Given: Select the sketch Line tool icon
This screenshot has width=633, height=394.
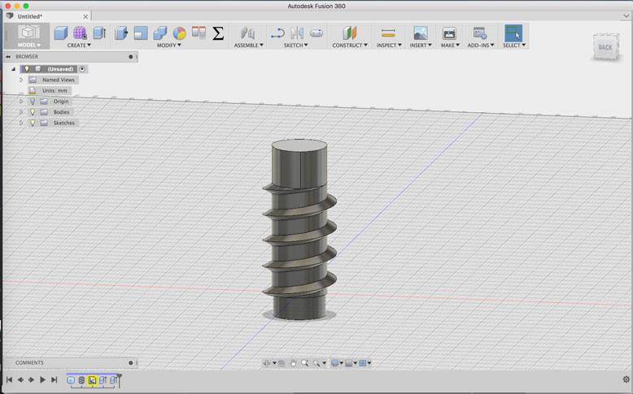Looking at the screenshot, I should pos(277,33).
